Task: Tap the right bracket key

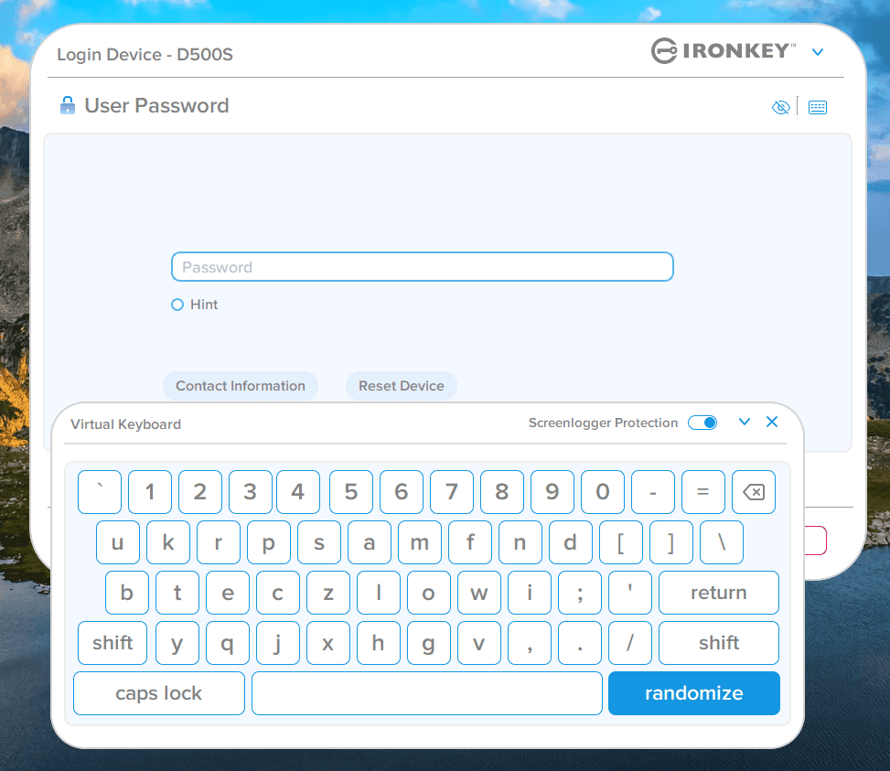Action: pyautogui.click(x=670, y=542)
